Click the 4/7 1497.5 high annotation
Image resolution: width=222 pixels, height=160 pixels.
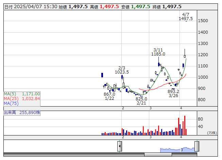(x=186, y=17)
